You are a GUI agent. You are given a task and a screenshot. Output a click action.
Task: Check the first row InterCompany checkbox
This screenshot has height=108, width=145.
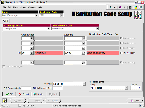tap(121, 38)
